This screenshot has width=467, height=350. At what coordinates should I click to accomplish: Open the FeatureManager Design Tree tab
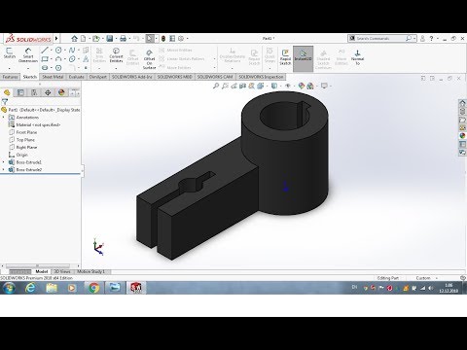(x=7, y=92)
